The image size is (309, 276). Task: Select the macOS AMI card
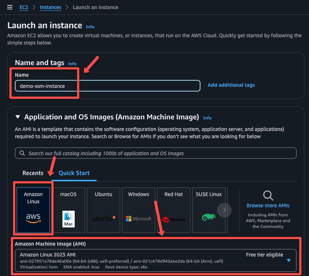point(68,210)
